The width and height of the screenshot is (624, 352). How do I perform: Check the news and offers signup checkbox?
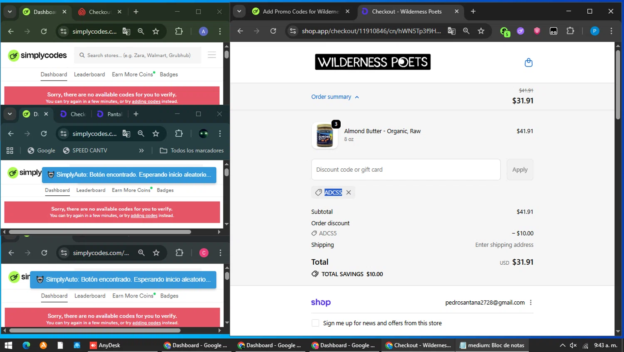pos(315,323)
